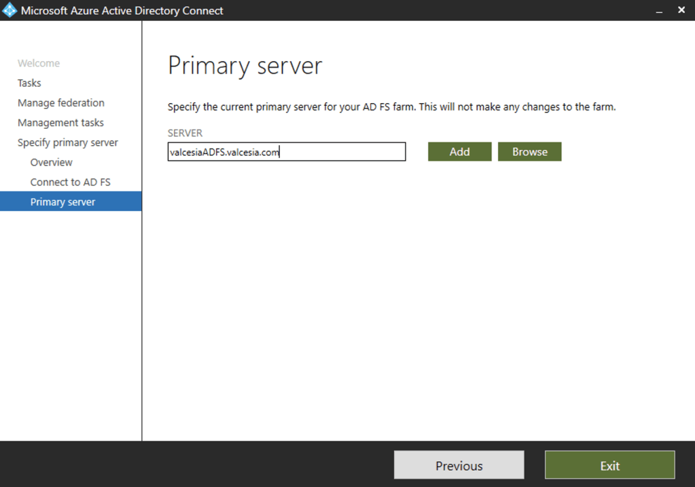
Task: Navigate to Management tasks step
Action: pos(60,123)
